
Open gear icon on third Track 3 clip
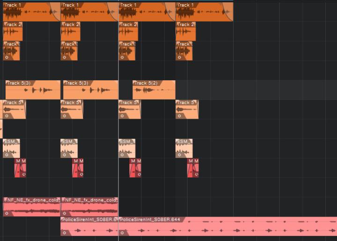122,57
